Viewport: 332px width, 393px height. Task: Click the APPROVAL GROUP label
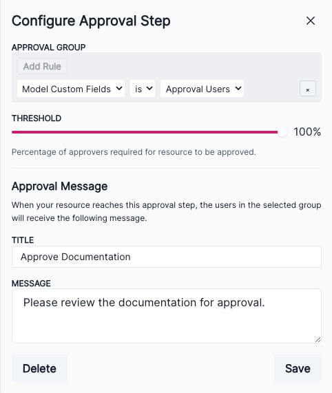49,47
